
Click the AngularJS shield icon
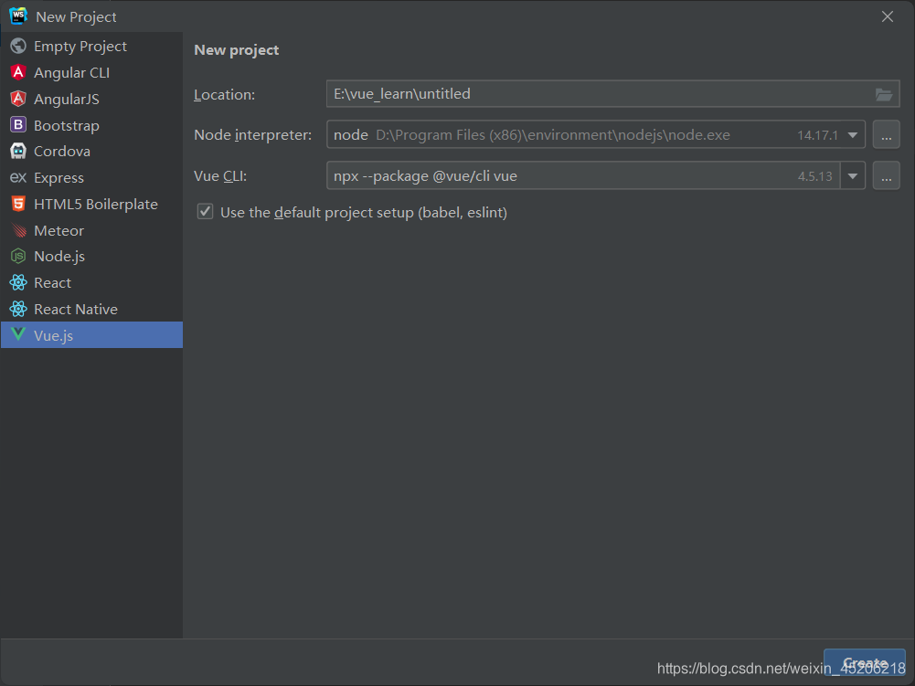point(18,99)
